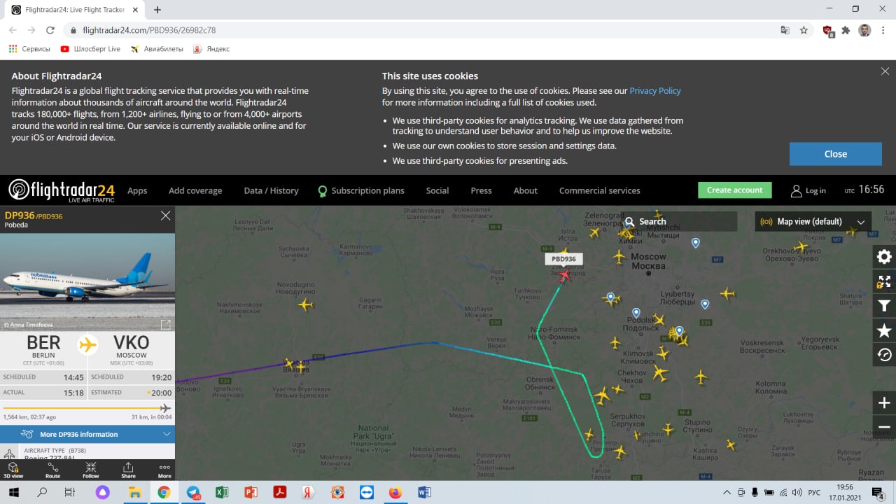The width and height of the screenshot is (896, 504).
Task: Click the blue Close cookie button
Action: pos(836,154)
